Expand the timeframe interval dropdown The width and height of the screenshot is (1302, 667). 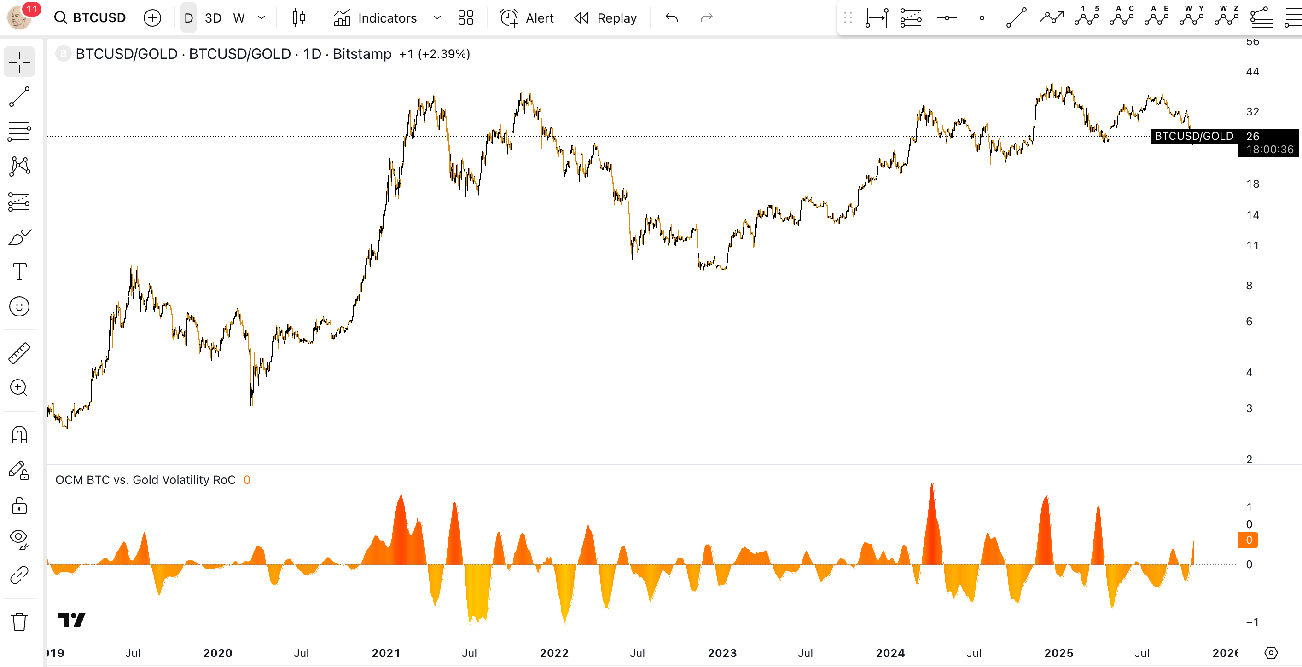pos(262,18)
